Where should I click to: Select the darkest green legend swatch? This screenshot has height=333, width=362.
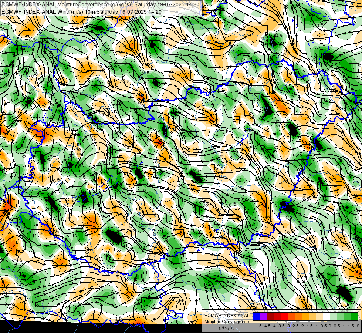(355, 316)
